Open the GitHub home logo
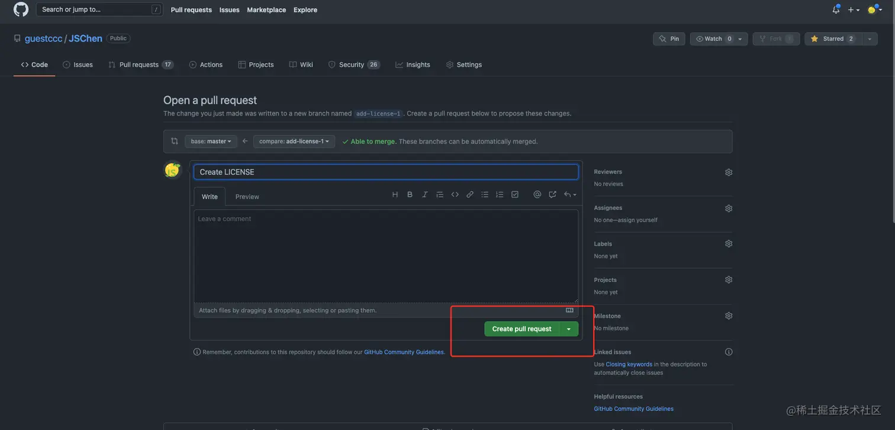 click(21, 9)
